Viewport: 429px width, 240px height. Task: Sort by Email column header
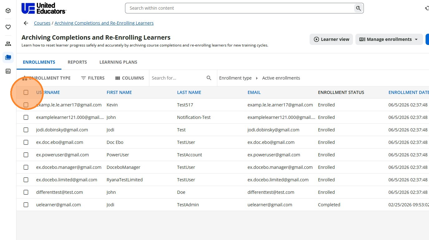[x=254, y=92]
